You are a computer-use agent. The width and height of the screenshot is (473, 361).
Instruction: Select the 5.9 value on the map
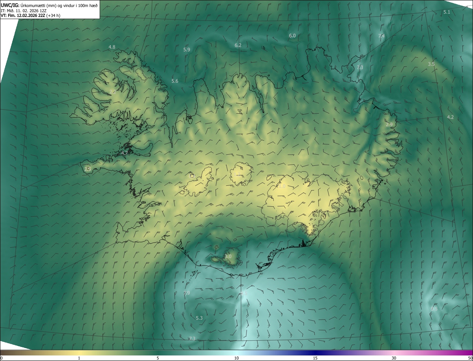point(187,49)
